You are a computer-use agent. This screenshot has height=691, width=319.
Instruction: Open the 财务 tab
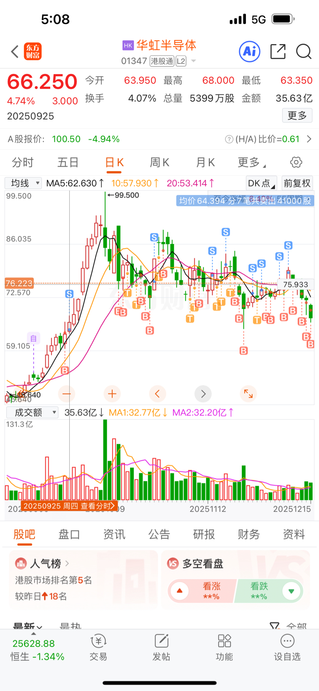coord(249,534)
